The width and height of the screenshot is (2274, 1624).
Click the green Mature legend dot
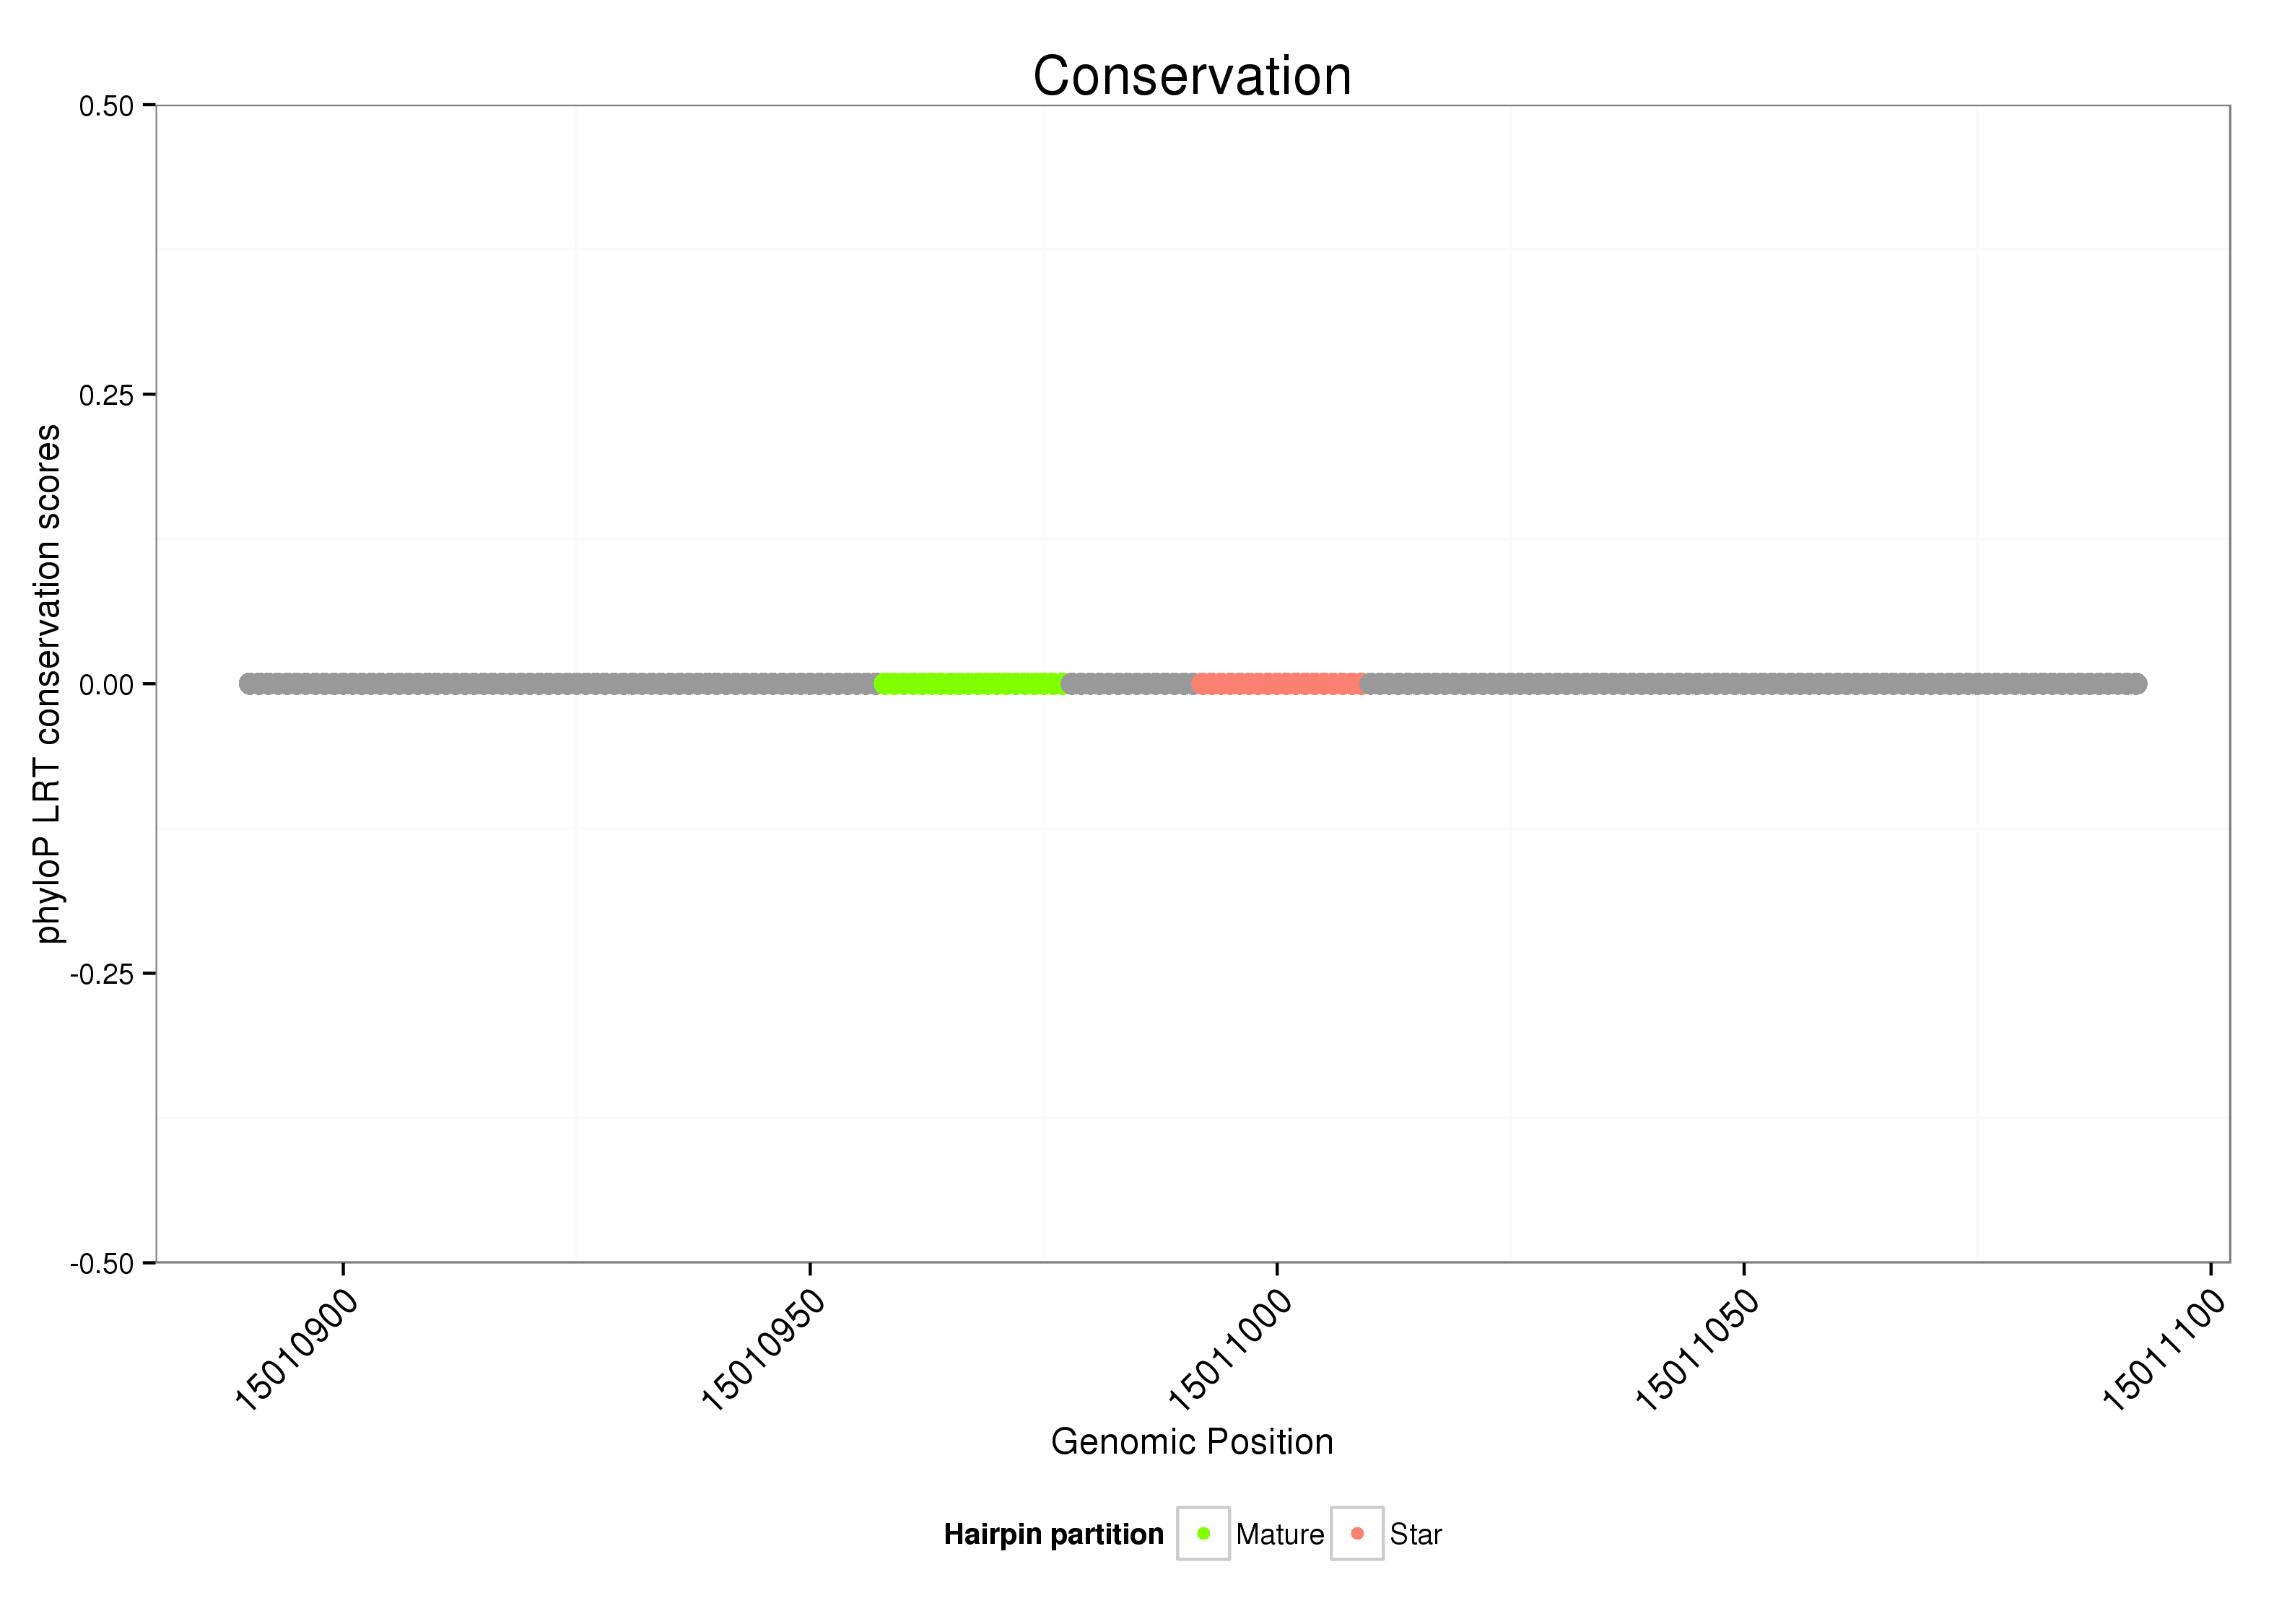[1203, 1533]
